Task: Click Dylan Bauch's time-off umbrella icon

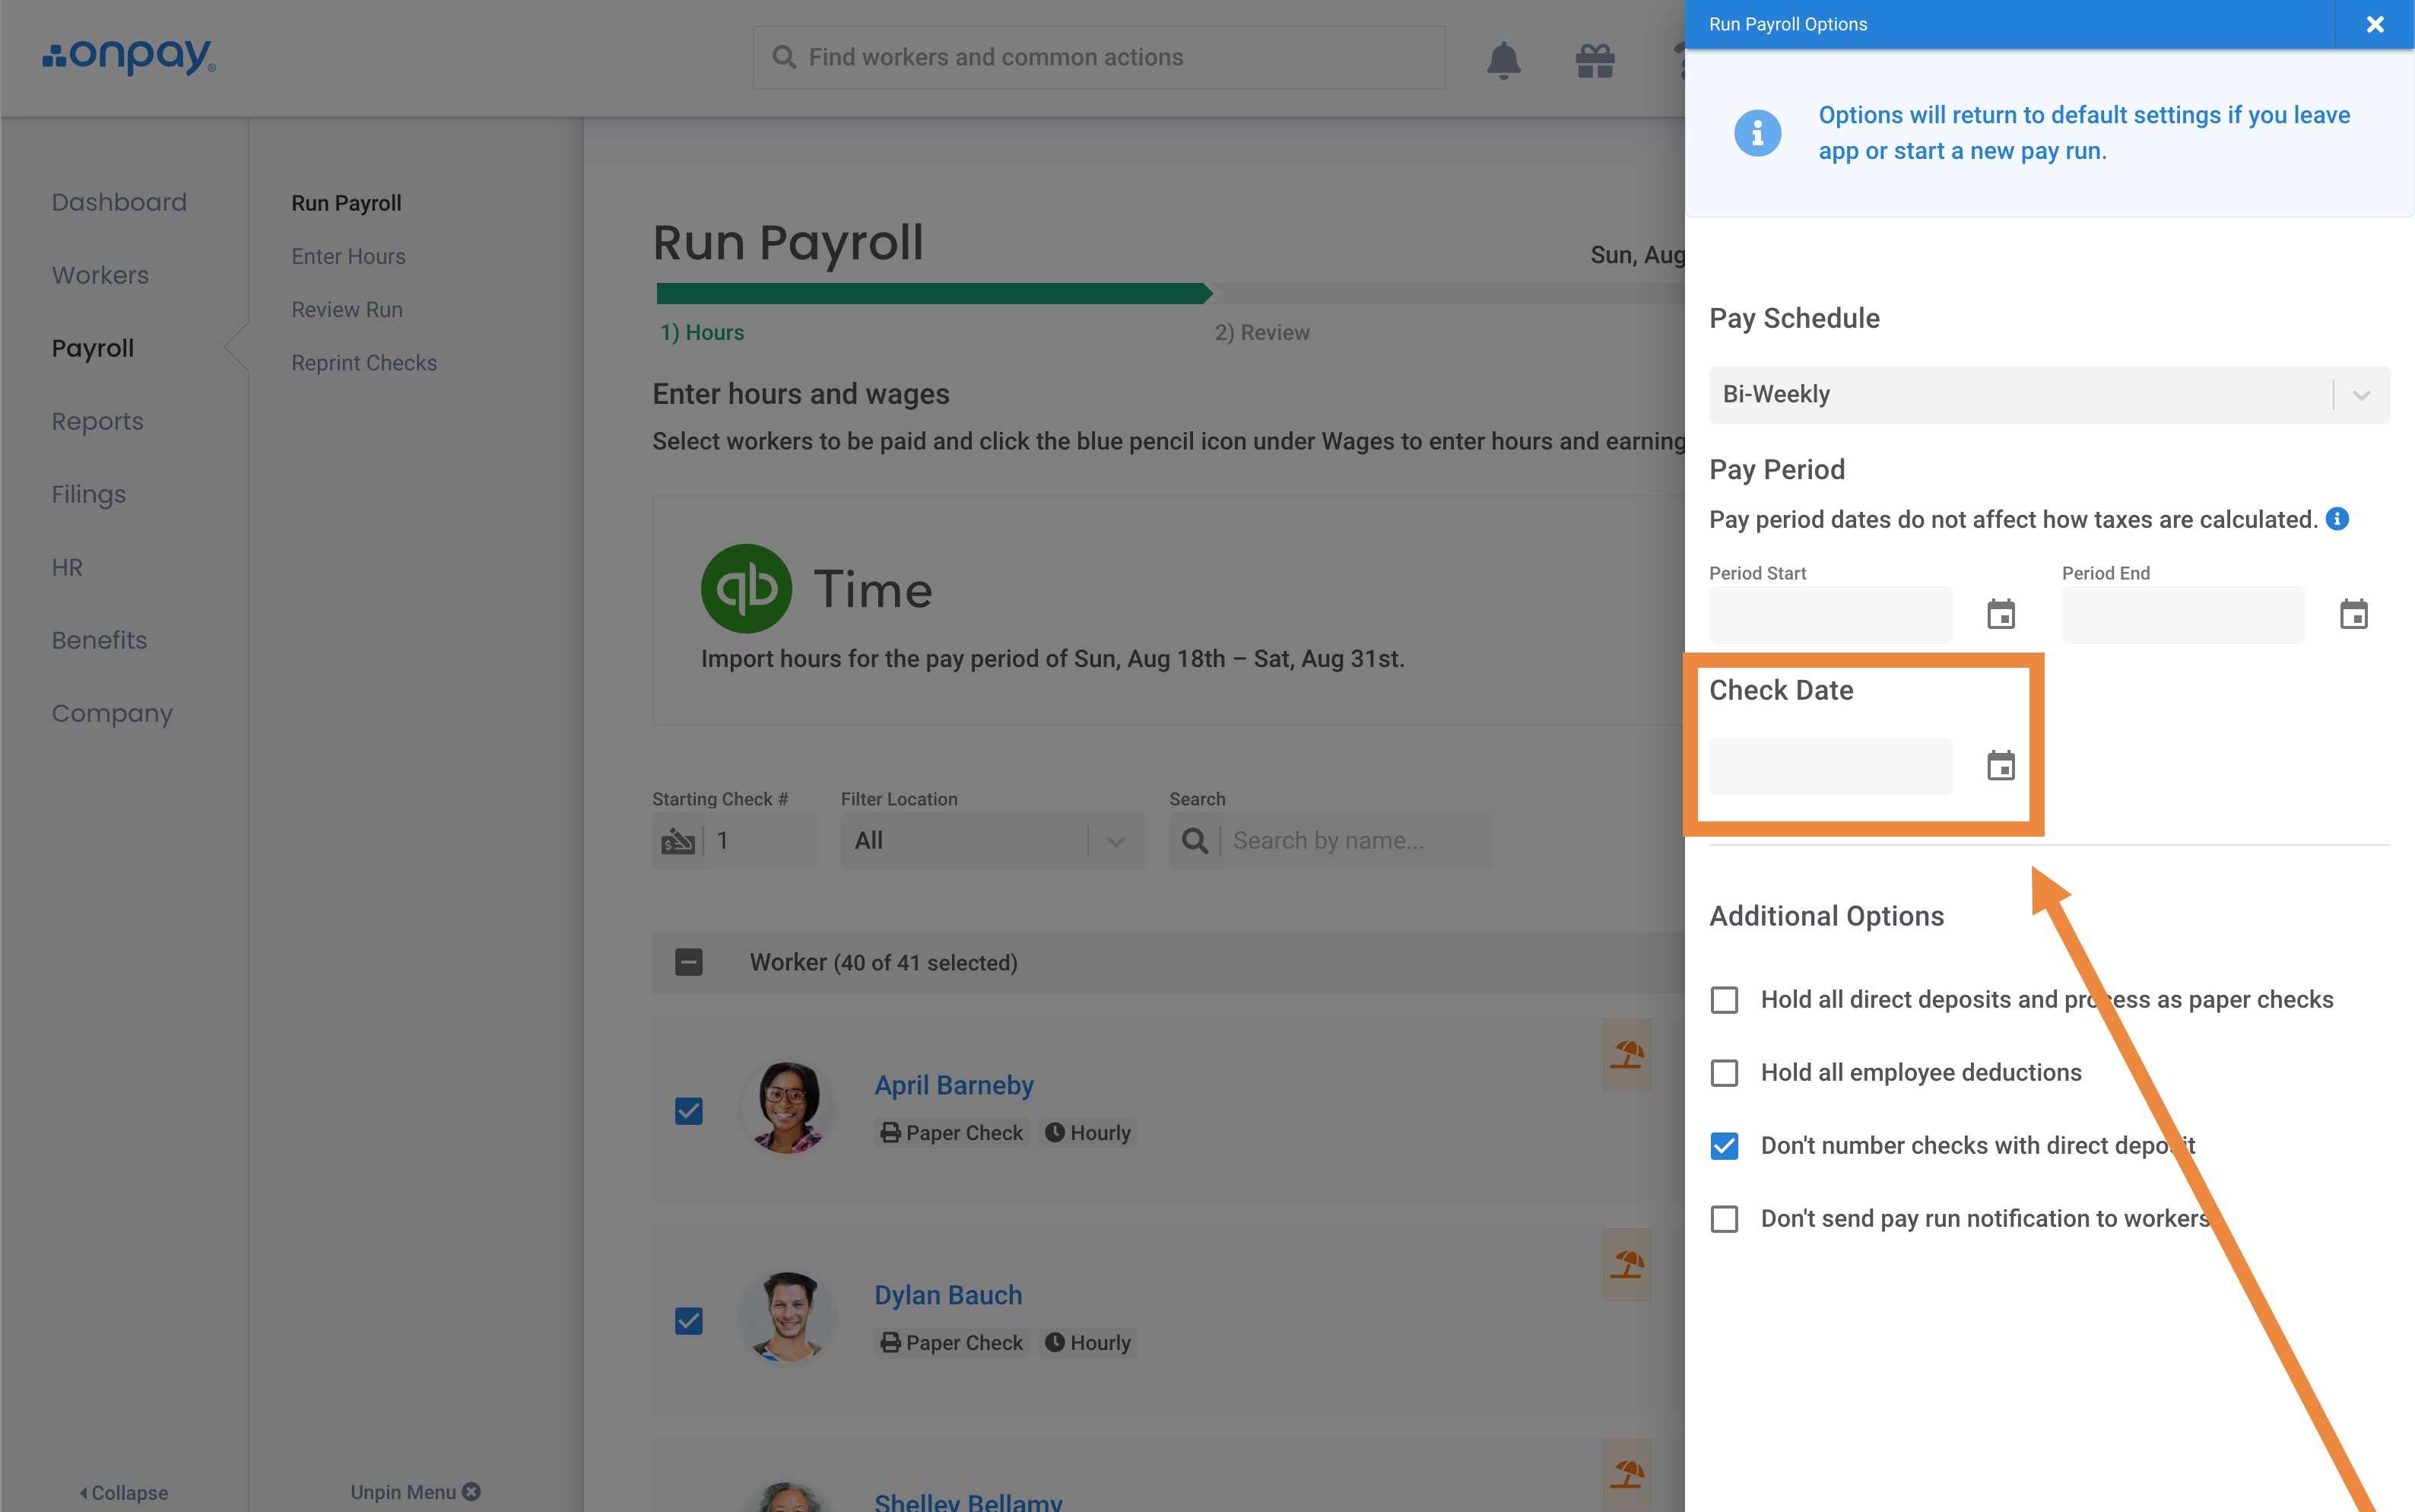Action: [x=1626, y=1264]
